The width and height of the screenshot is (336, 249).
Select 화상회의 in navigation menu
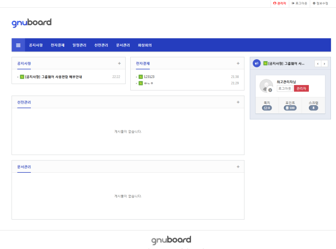point(145,45)
